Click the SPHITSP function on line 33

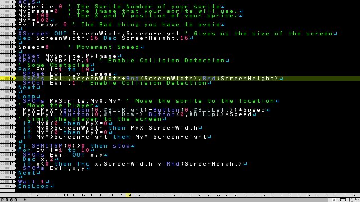pyautogui.click(x=47, y=146)
